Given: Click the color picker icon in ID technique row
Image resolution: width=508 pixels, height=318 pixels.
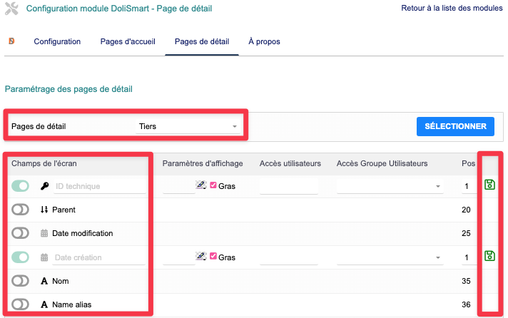Looking at the screenshot, I should click(200, 185).
